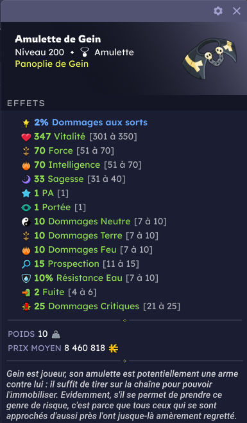Click the green eye Portée icon
Screen dimensions: 247x423
tap(26, 208)
